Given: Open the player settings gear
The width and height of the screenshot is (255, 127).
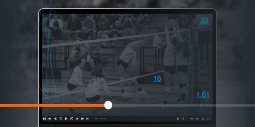Looking at the screenshot, I should pyautogui.click(x=203, y=119).
